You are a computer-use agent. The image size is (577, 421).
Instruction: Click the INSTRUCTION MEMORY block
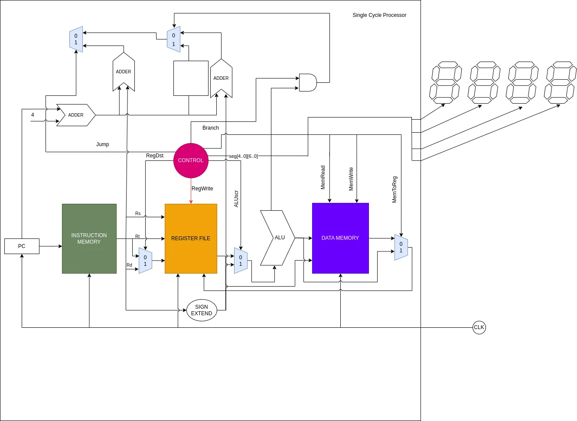click(x=89, y=238)
